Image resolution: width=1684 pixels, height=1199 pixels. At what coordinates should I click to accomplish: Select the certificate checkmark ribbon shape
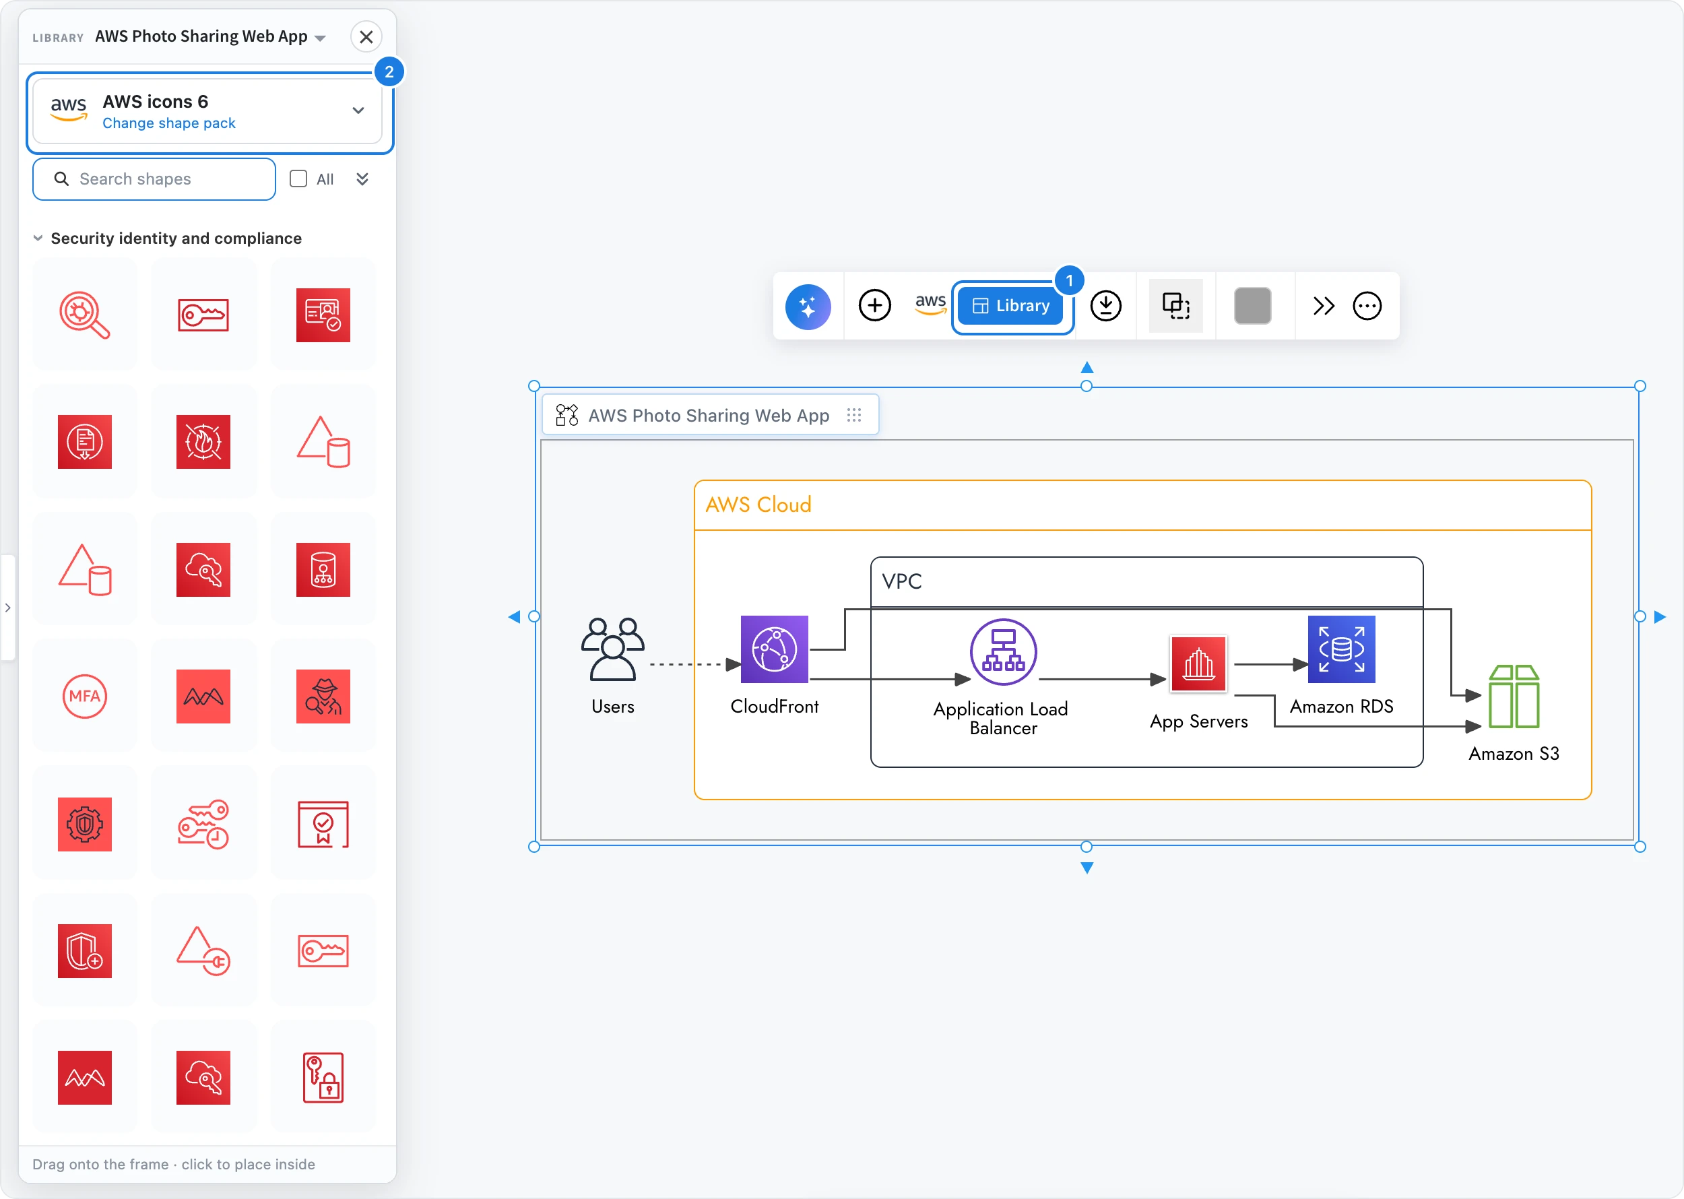[323, 824]
